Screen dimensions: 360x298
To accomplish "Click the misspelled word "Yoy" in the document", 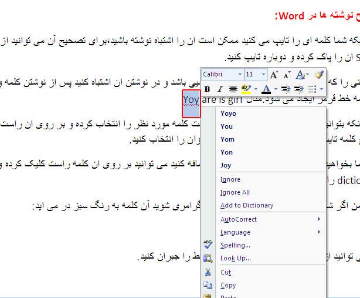I will (191, 100).
